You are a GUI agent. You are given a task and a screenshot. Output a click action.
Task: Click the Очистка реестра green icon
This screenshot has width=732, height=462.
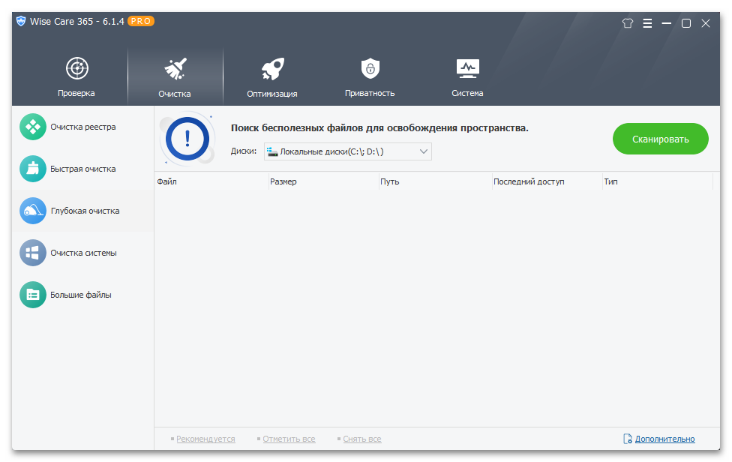click(x=33, y=127)
